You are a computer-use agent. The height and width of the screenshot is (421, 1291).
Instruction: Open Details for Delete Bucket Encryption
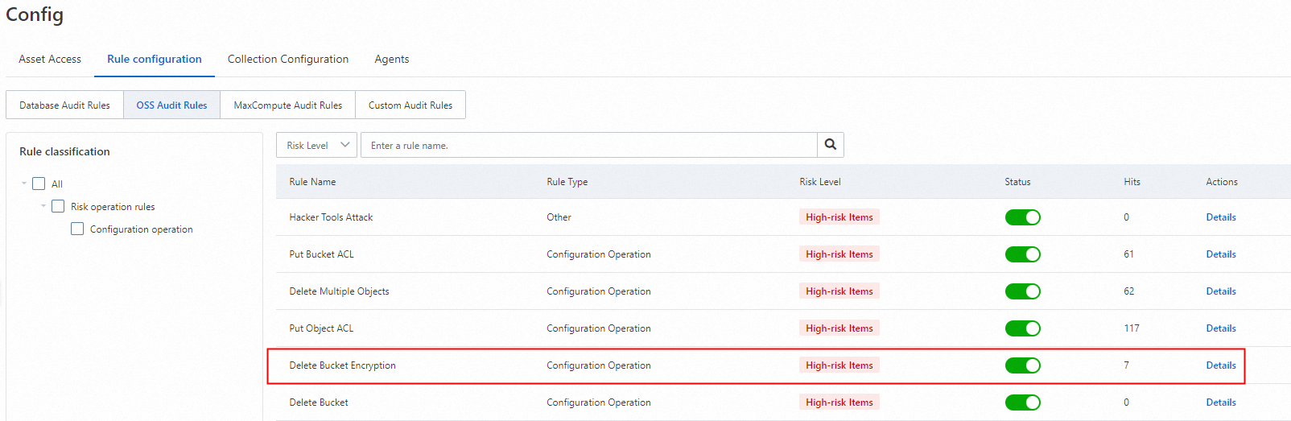point(1221,365)
